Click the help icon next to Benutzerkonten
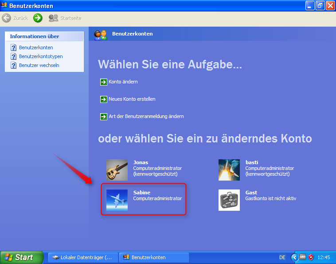The height and width of the screenshot is (264, 336). pos(13,47)
